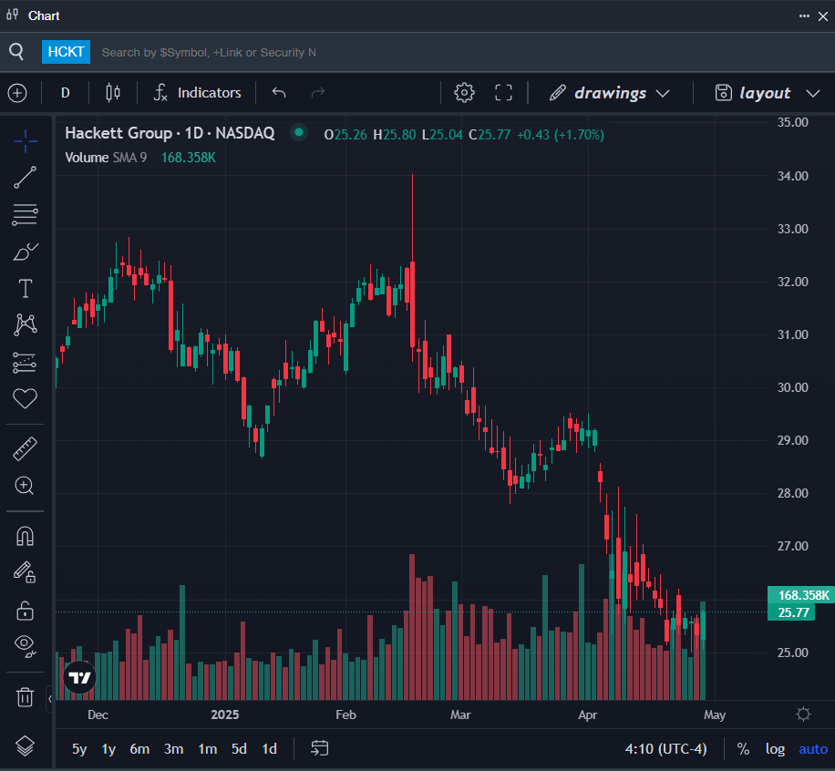The image size is (835, 771).
Task: Toggle lock all drawings
Action: [x=25, y=611]
